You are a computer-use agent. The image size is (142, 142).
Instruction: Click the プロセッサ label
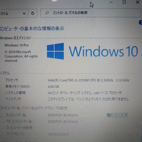pyautogui.click(x=12, y=80)
